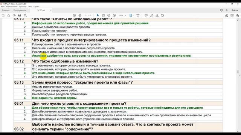Click answer 'Формальное завершение работ.'
Image resolution: width=241 pixels, height=135 pixels.
pos(55,90)
